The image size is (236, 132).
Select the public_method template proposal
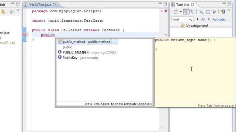(x=88, y=42)
